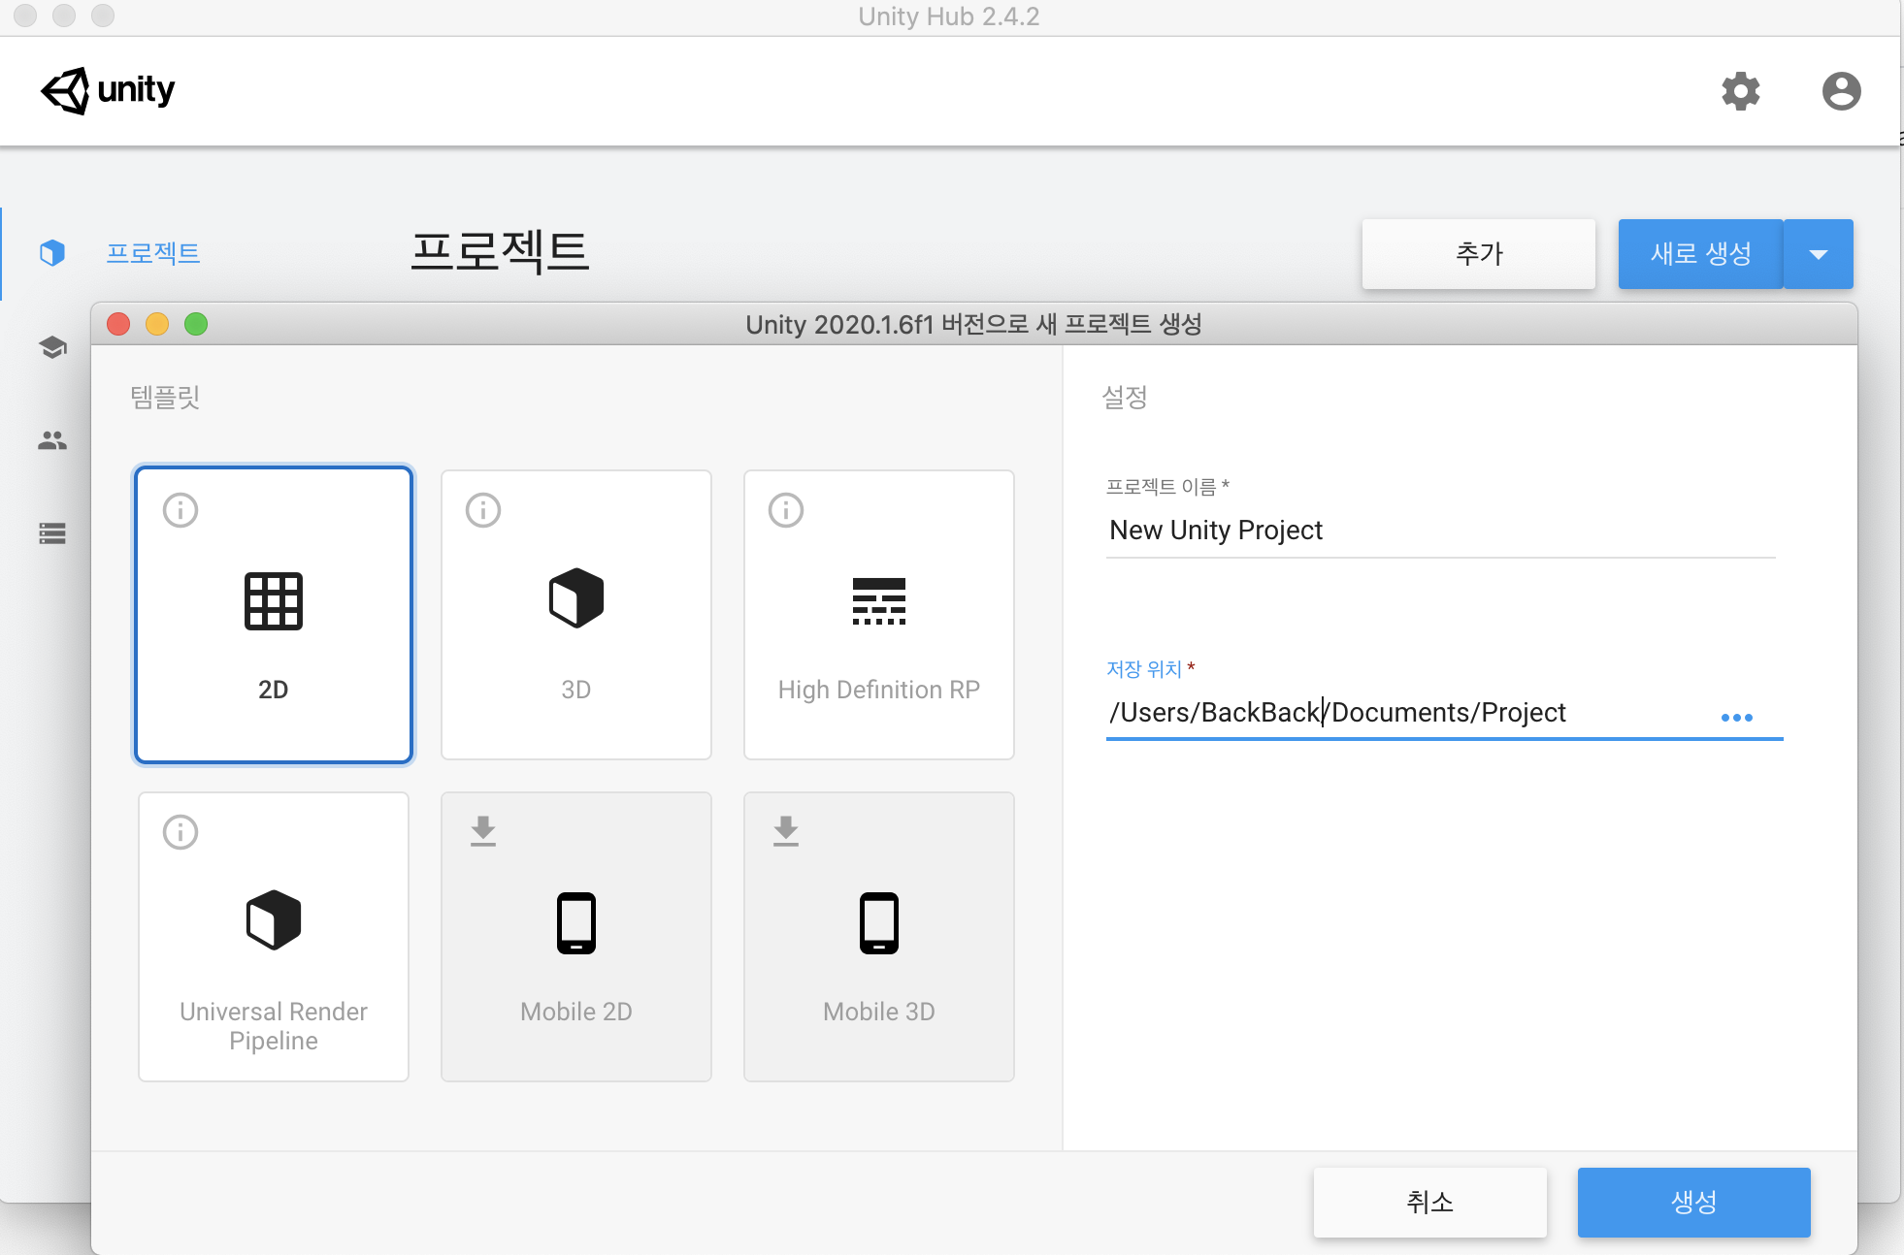Show High Definition RP template info
The width and height of the screenshot is (1904, 1255).
coord(786,510)
